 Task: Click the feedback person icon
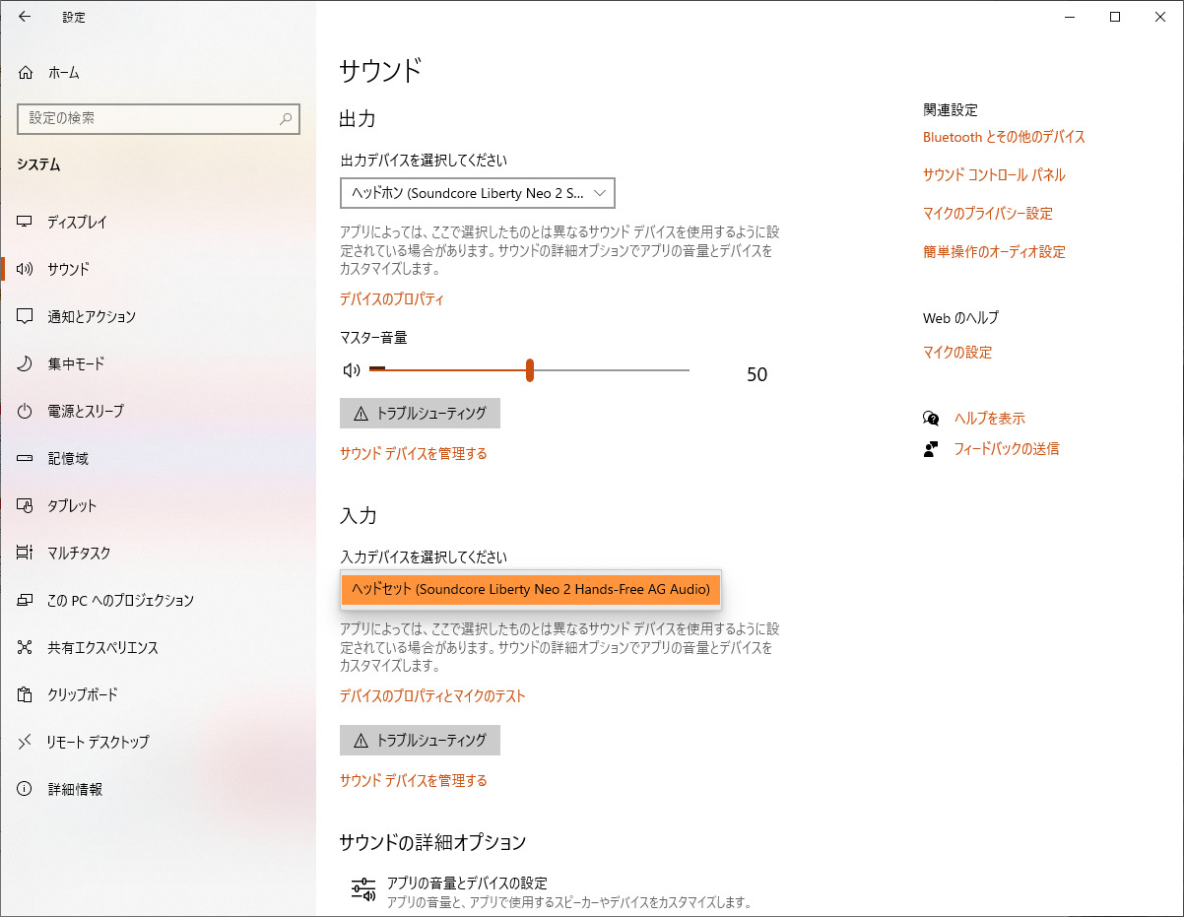pyautogui.click(x=931, y=448)
